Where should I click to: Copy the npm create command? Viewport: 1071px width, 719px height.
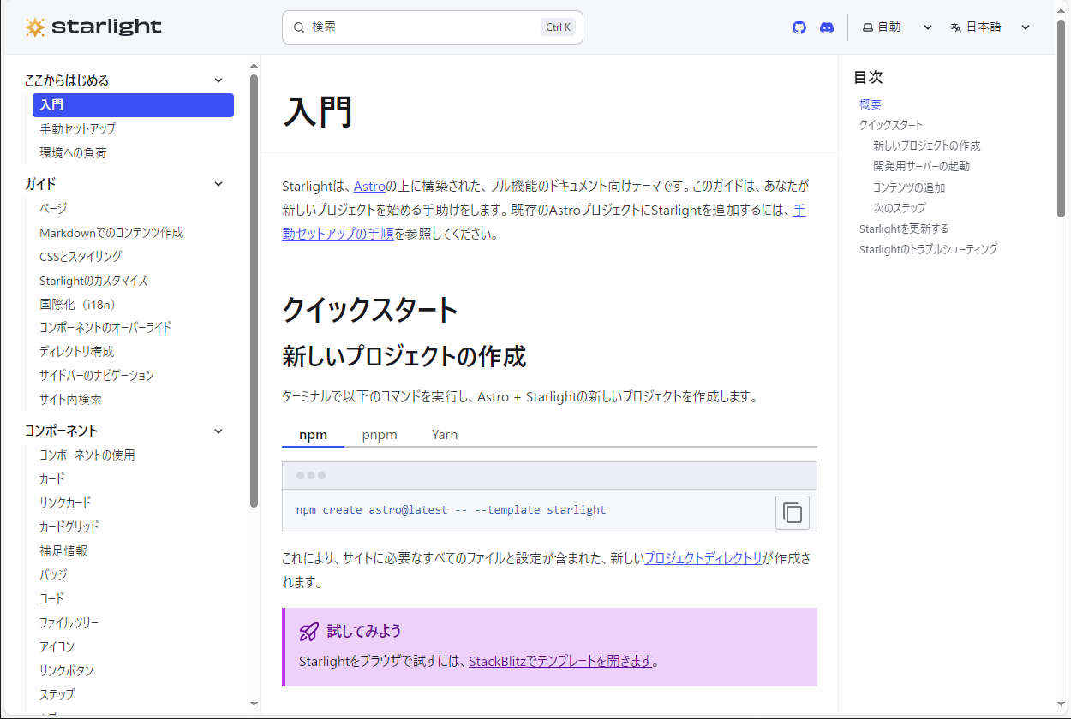coord(793,513)
